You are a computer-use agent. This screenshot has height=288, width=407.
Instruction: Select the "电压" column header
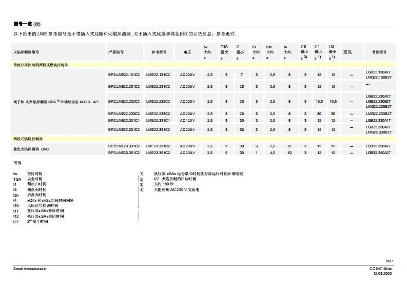187,52
